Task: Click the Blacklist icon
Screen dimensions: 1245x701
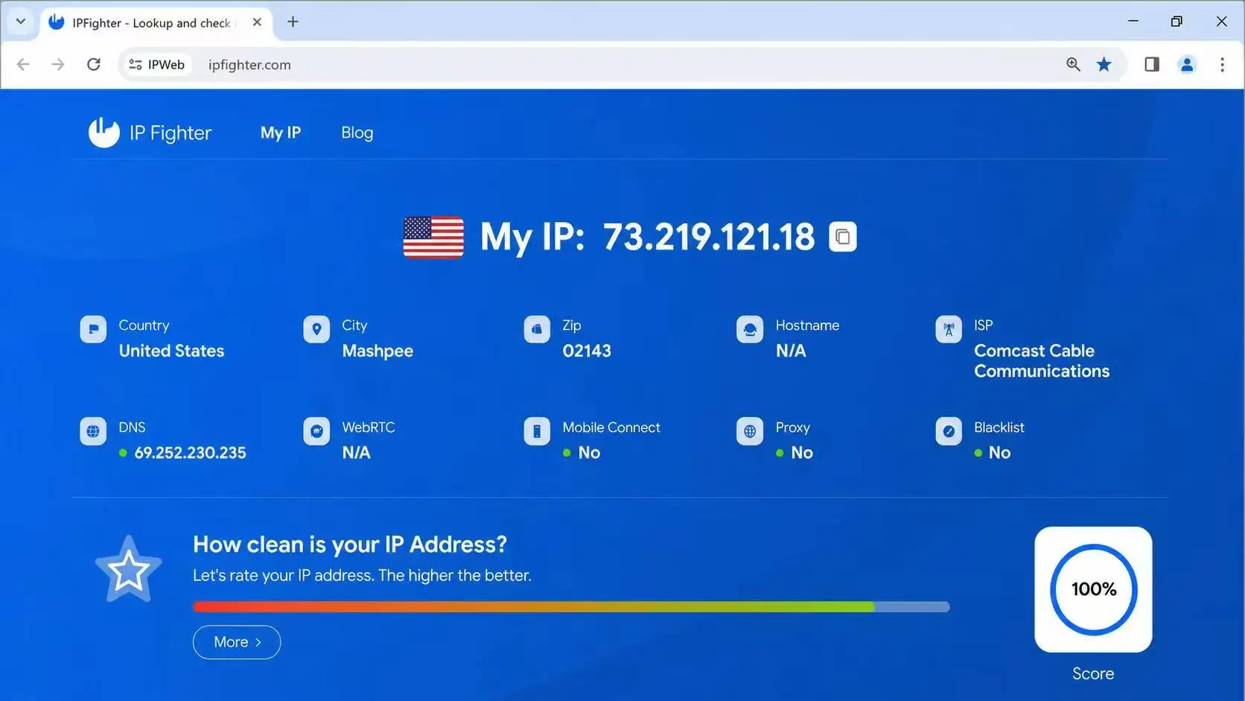Action: [x=949, y=431]
